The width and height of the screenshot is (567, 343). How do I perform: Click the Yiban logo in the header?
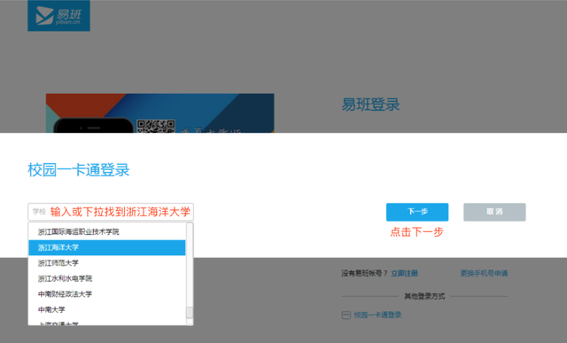[x=59, y=16]
